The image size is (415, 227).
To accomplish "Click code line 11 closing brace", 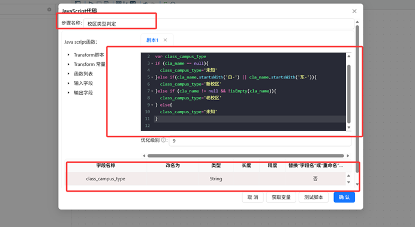I will (157, 119).
